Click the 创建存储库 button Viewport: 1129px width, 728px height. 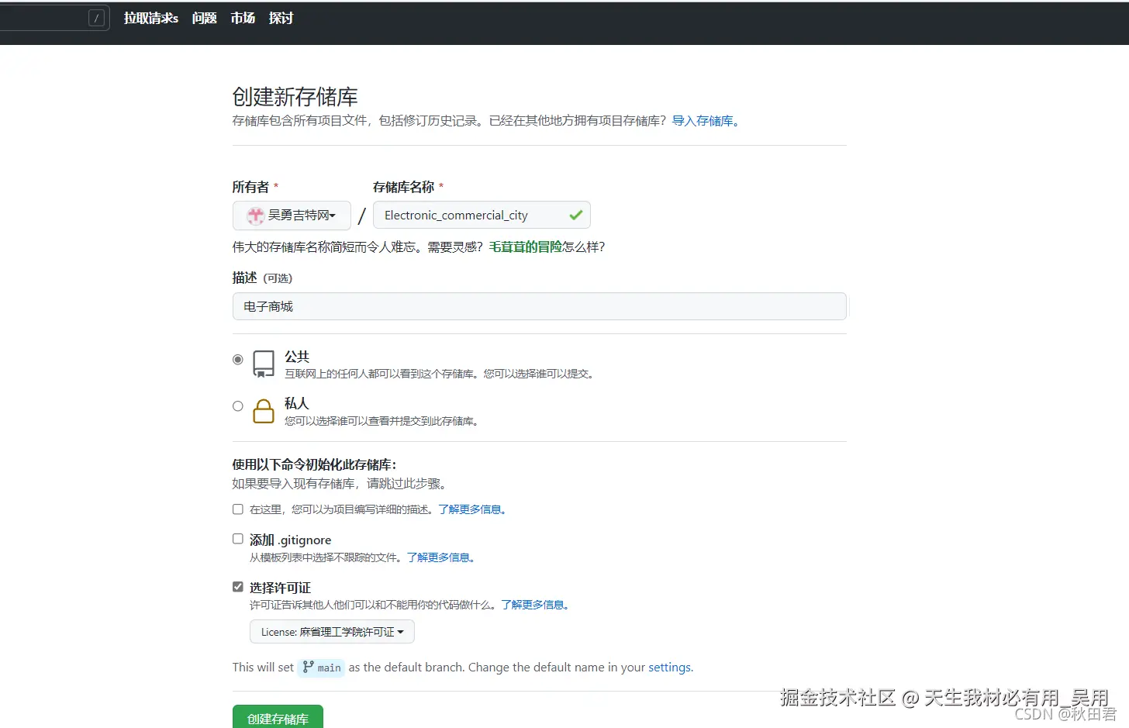(x=278, y=718)
